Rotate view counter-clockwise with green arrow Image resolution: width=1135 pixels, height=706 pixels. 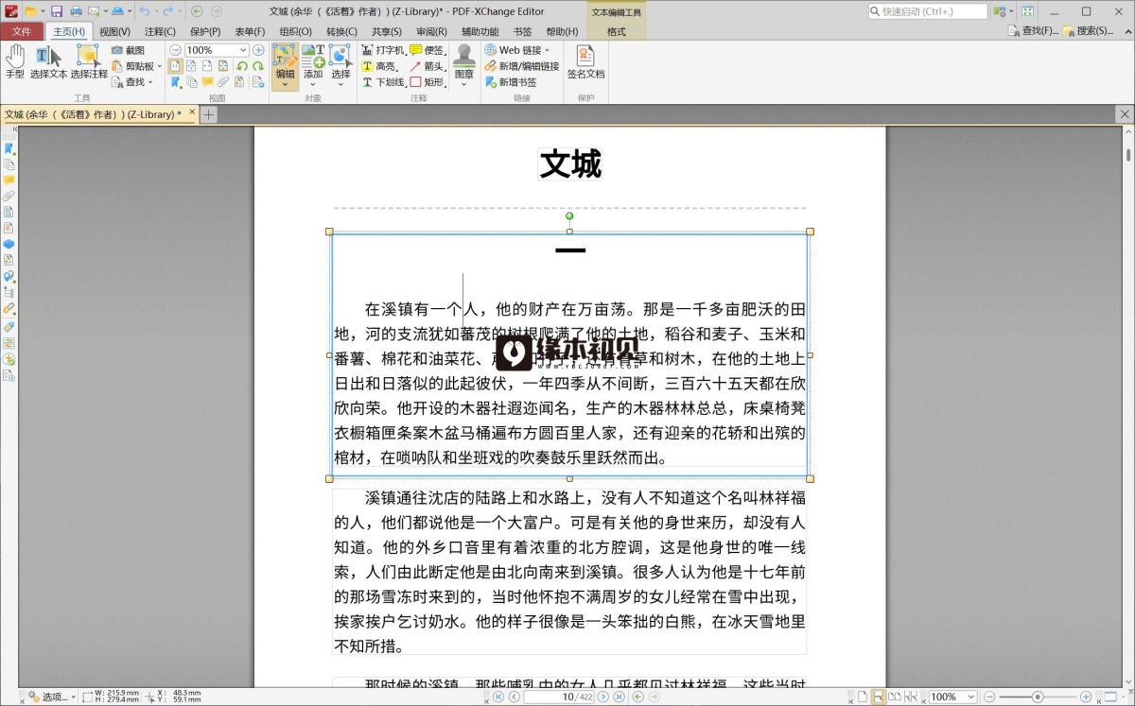(242, 66)
